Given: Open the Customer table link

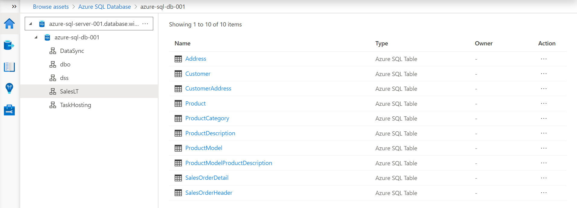Looking at the screenshot, I should click(198, 74).
